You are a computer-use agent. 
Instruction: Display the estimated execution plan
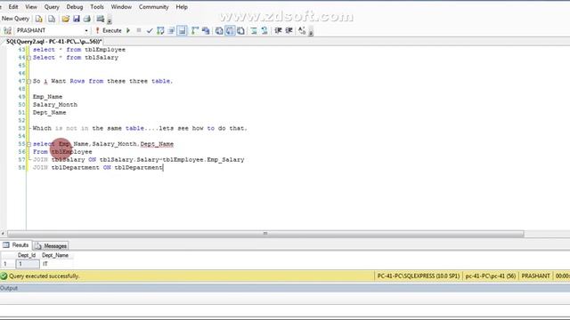point(160,31)
